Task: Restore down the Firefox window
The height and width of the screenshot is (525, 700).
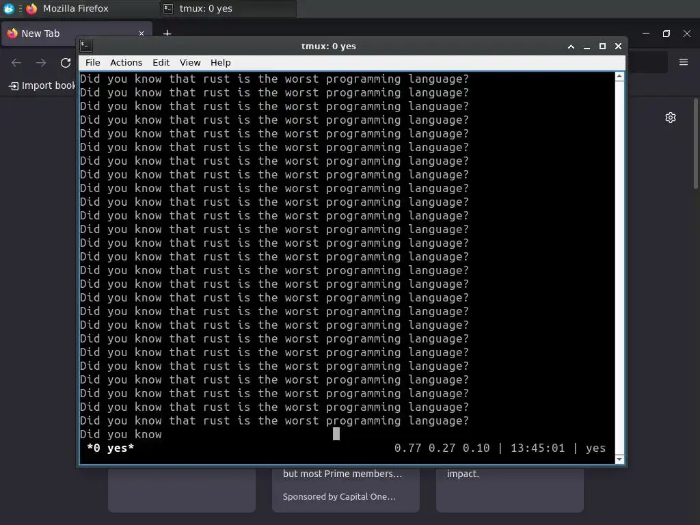Action: (x=667, y=33)
